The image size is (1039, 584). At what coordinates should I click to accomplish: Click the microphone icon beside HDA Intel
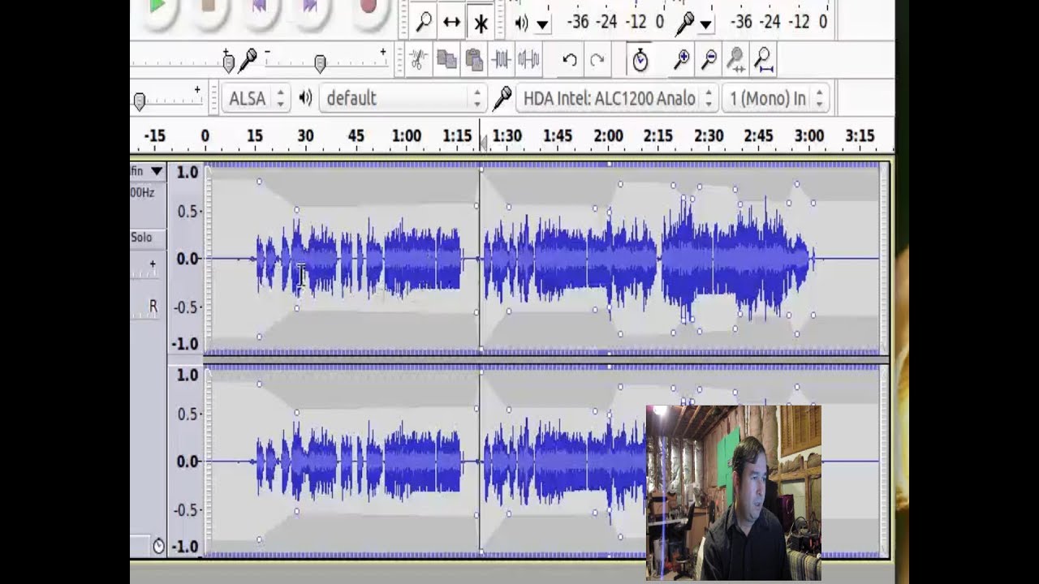[502, 98]
